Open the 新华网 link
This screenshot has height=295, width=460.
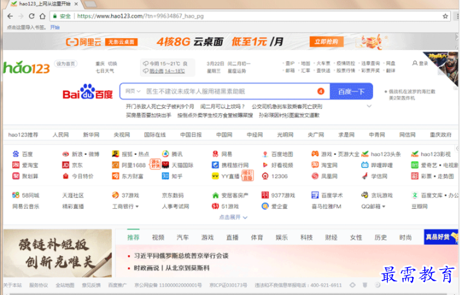pos(91,135)
